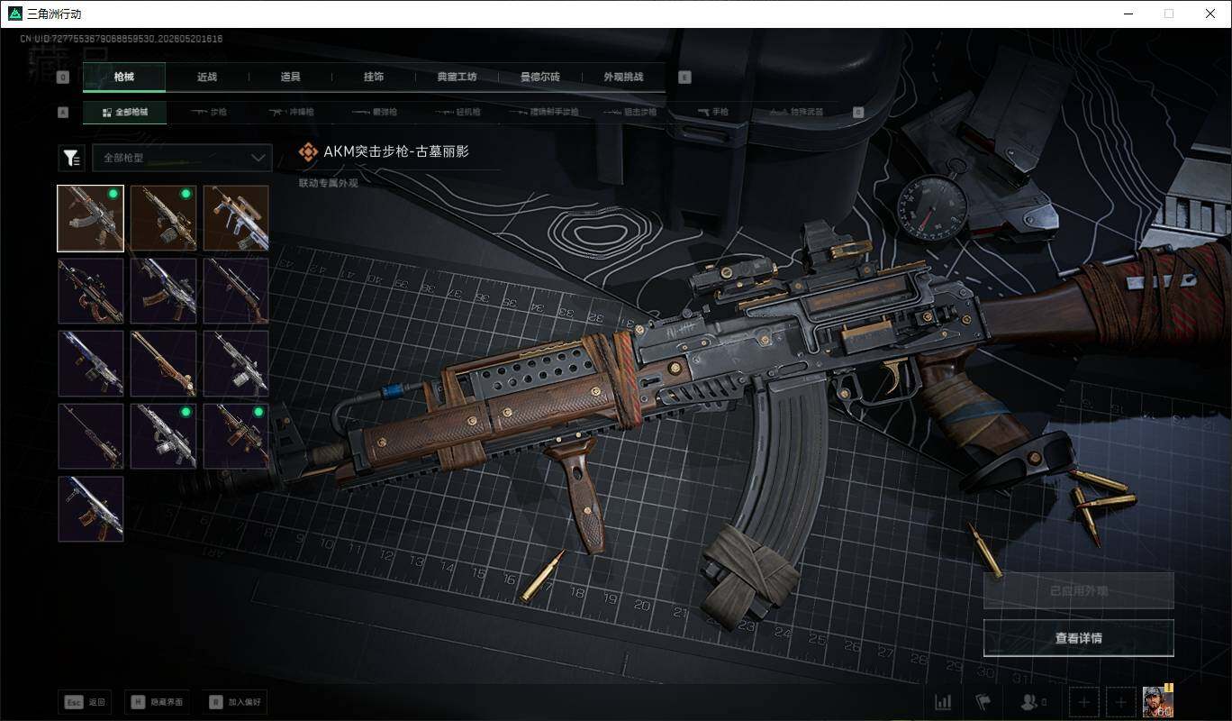
Task: Expand the 全部枪型 weapon type dropdown
Action: 182,158
